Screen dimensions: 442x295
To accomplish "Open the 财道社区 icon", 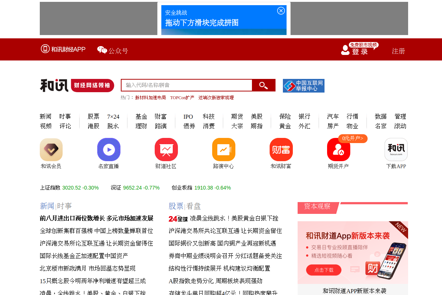I will coord(166,149).
